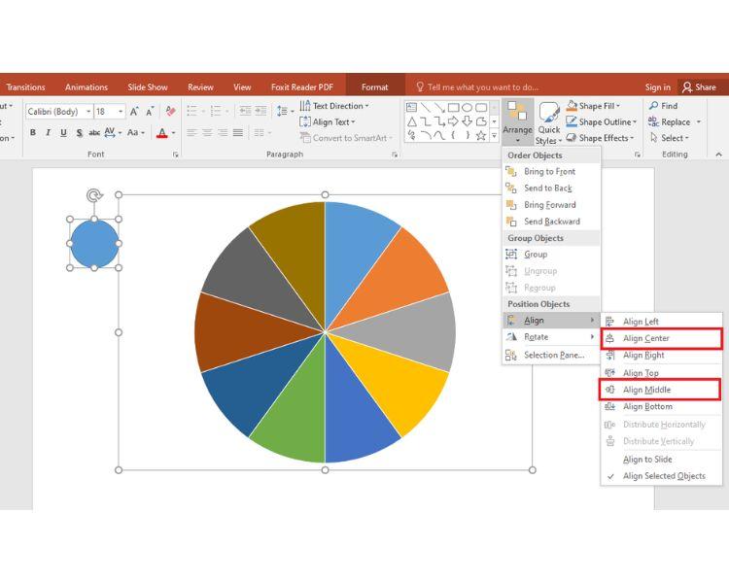Open Shape Effects dropdown
This screenshot has width=729, height=583.
[601, 138]
